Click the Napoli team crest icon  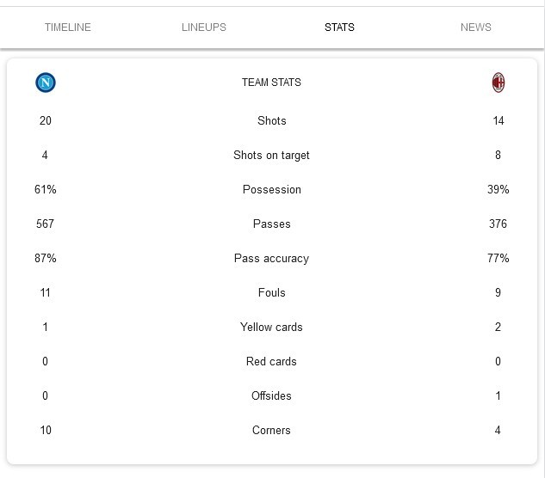point(46,83)
